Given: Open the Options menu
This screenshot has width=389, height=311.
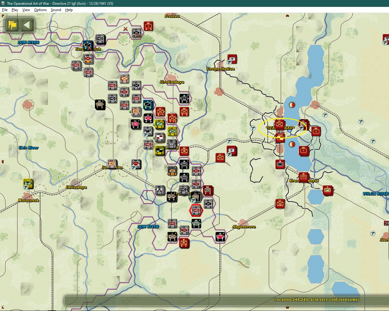Looking at the screenshot, I should point(40,10).
